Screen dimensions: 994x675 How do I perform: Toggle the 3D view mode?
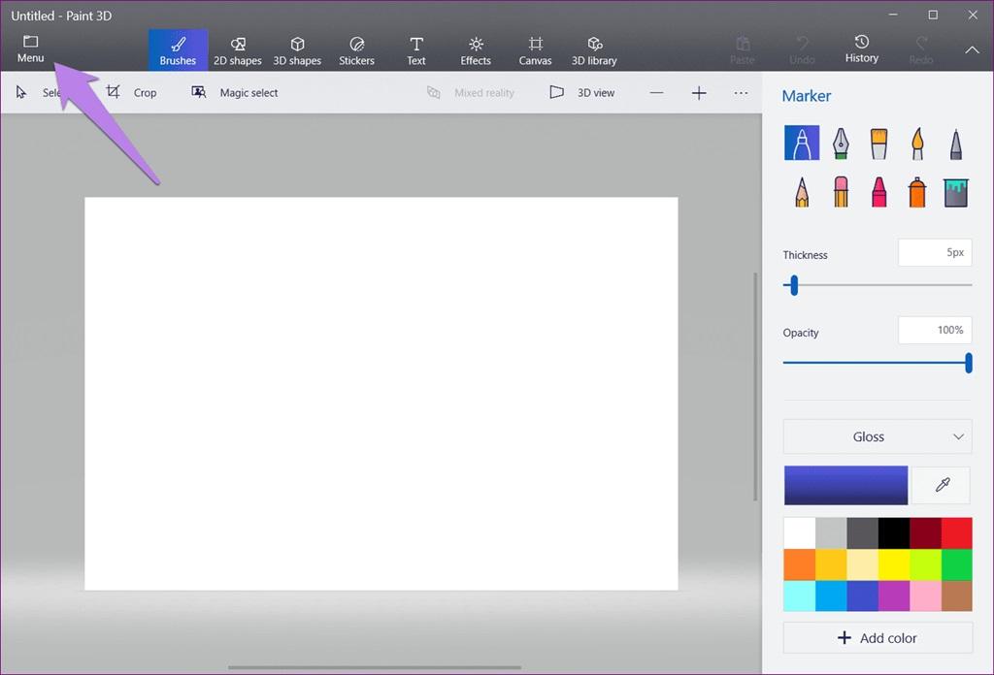pyautogui.click(x=582, y=93)
